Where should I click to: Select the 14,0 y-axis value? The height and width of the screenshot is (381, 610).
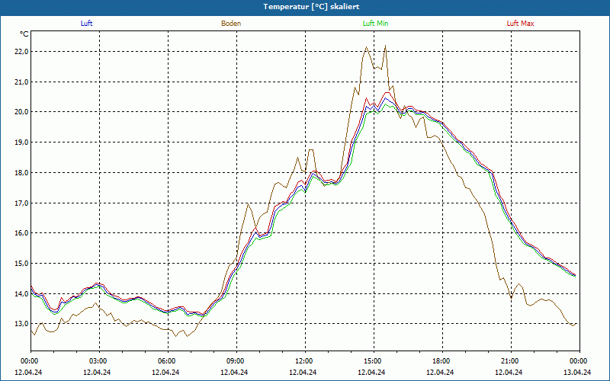pos(21,293)
